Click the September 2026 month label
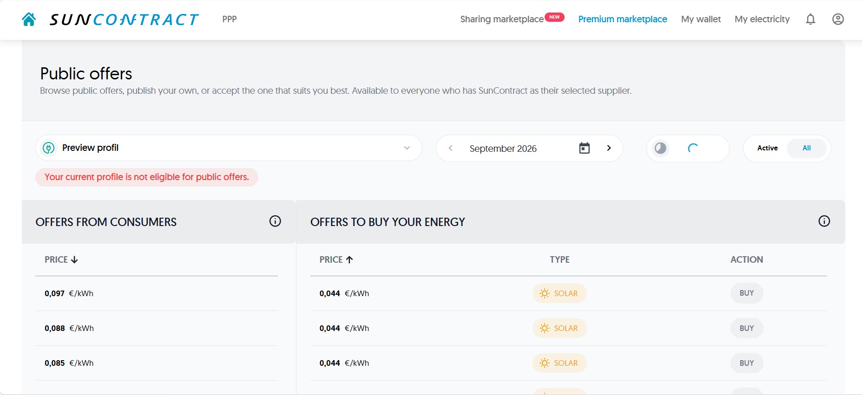862x395 pixels. [503, 149]
